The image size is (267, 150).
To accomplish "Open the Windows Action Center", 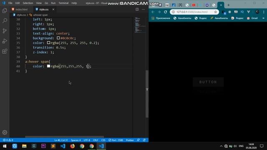I will (x=262, y=146).
